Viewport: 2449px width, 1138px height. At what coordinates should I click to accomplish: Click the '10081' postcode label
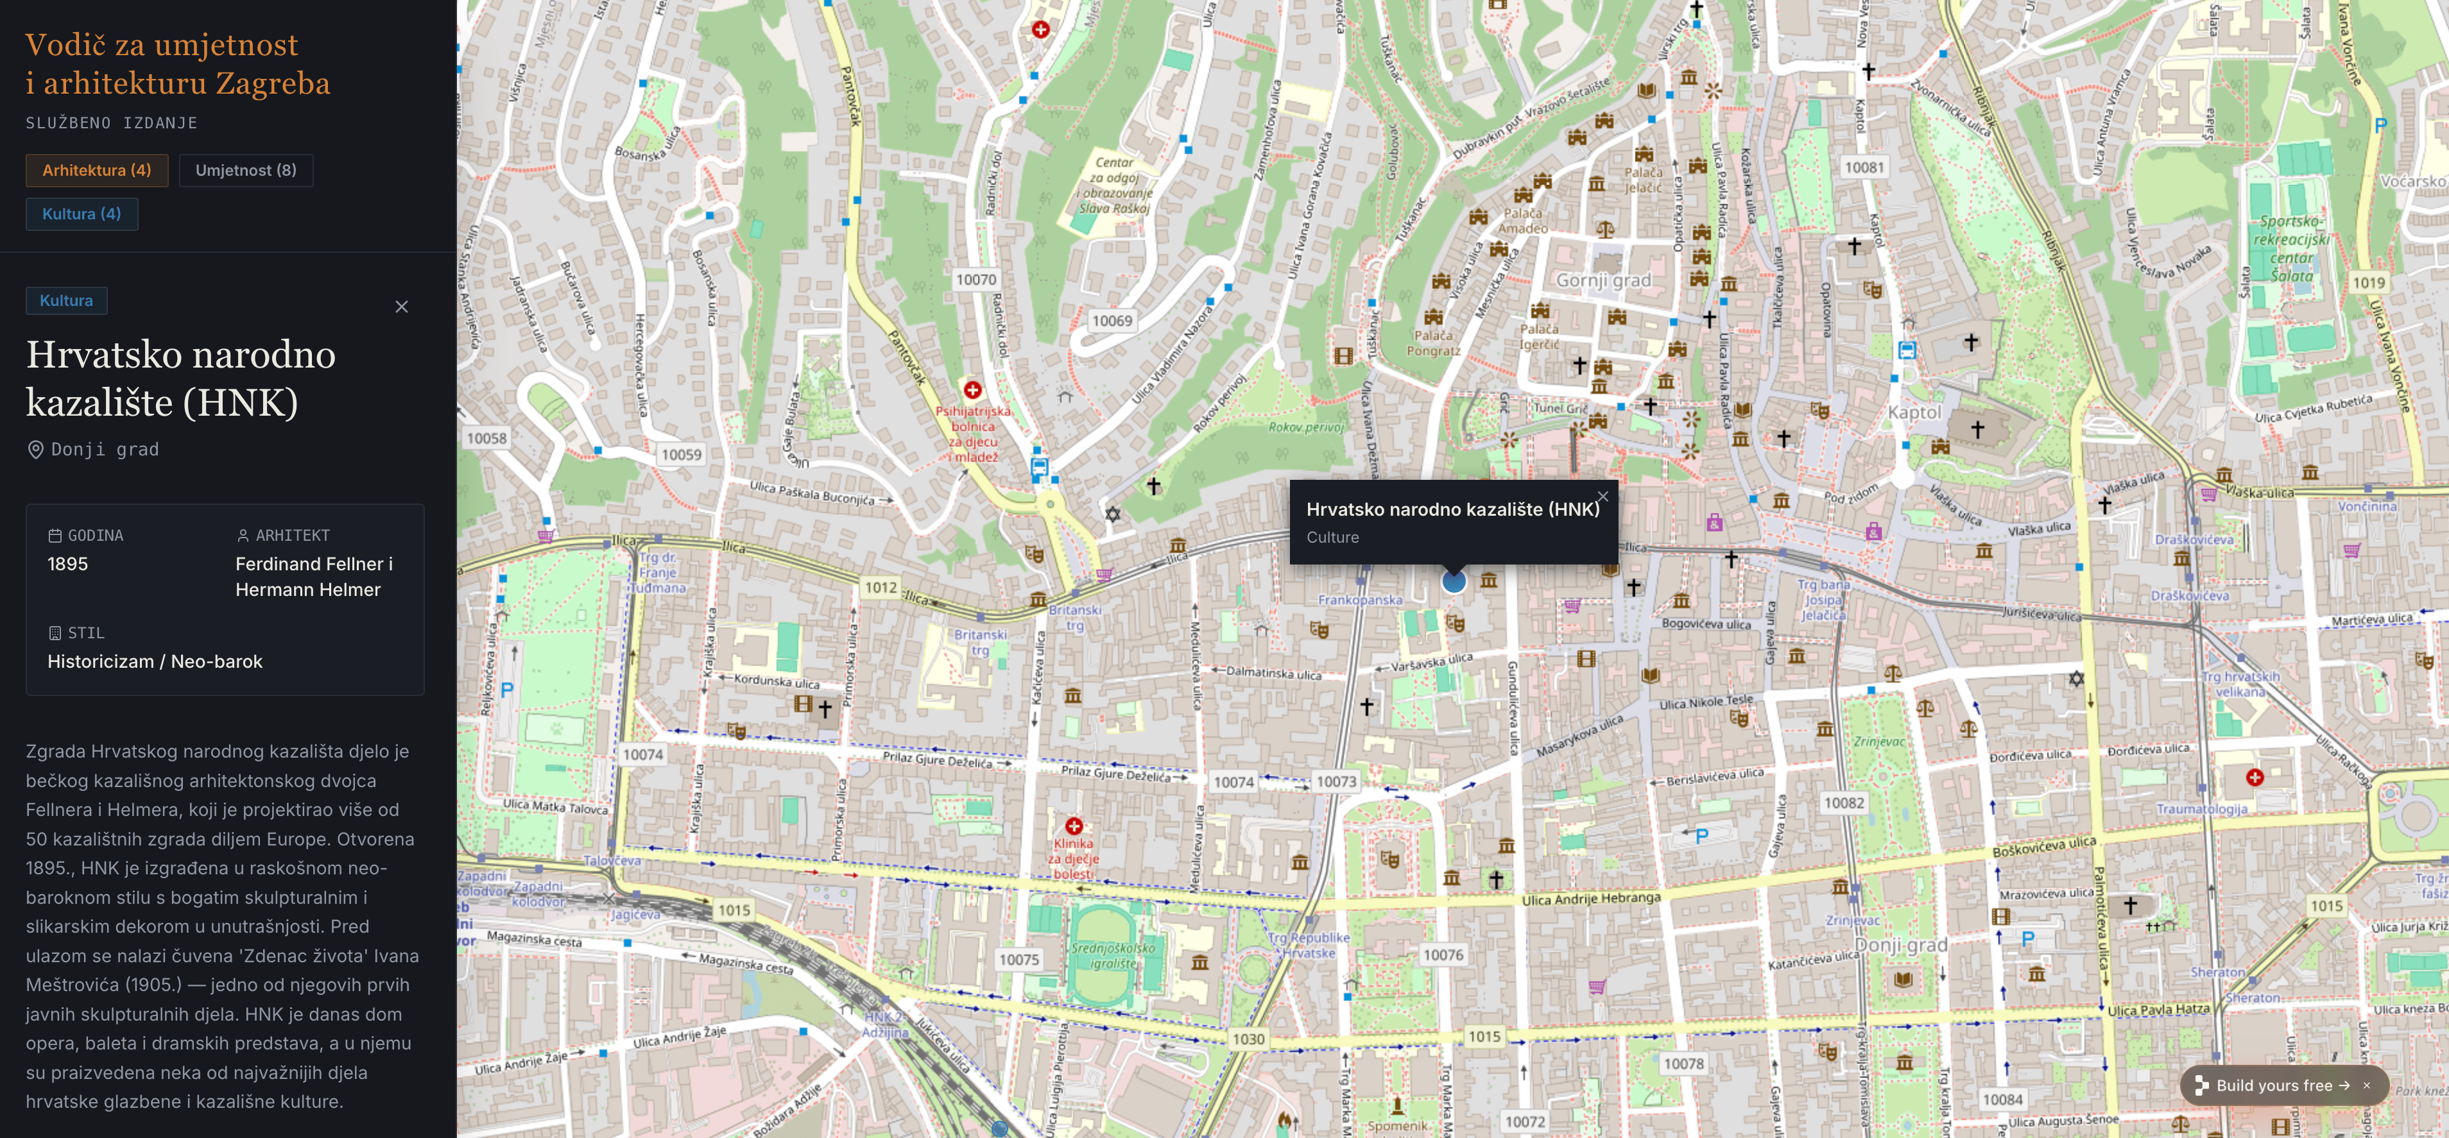[1864, 167]
